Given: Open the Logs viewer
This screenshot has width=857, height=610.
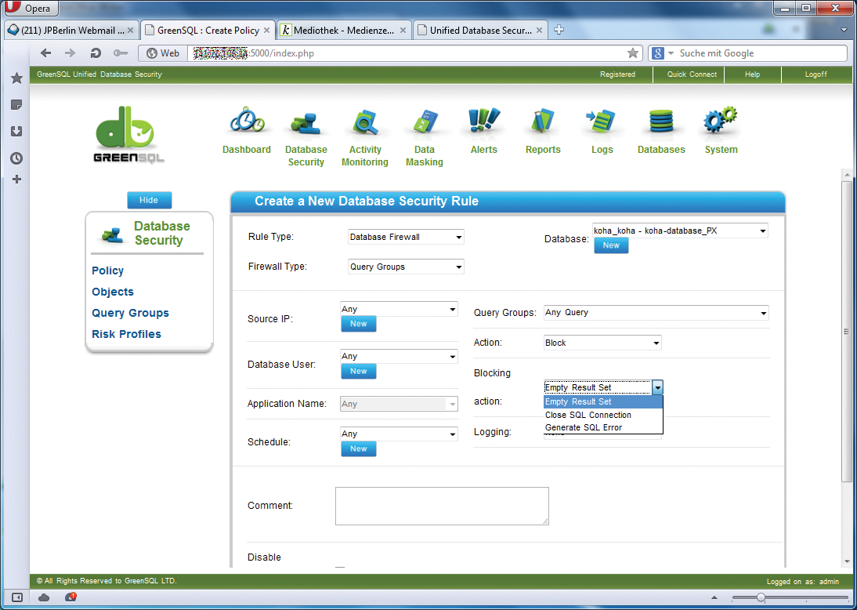Looking at the screenshot, I should coord(602,125).
